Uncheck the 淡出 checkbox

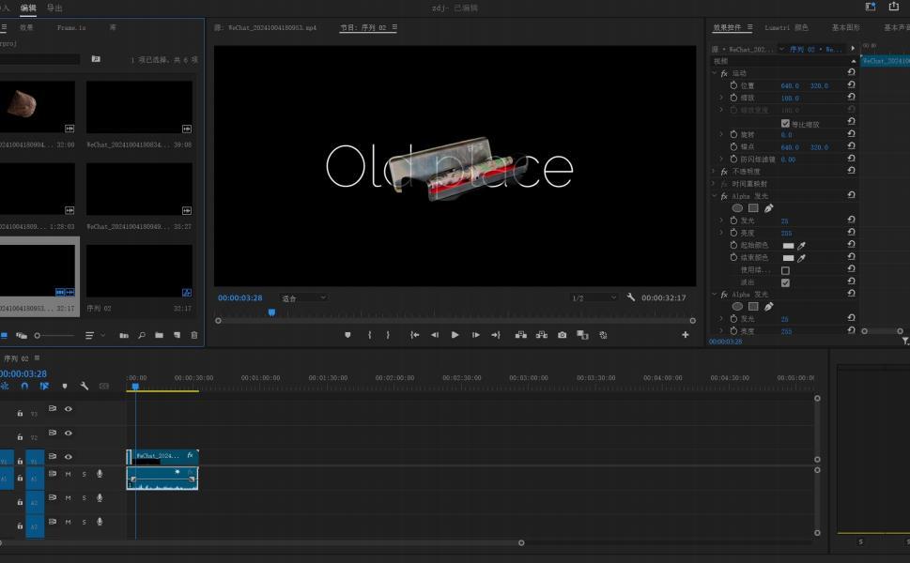click(785, 283)
